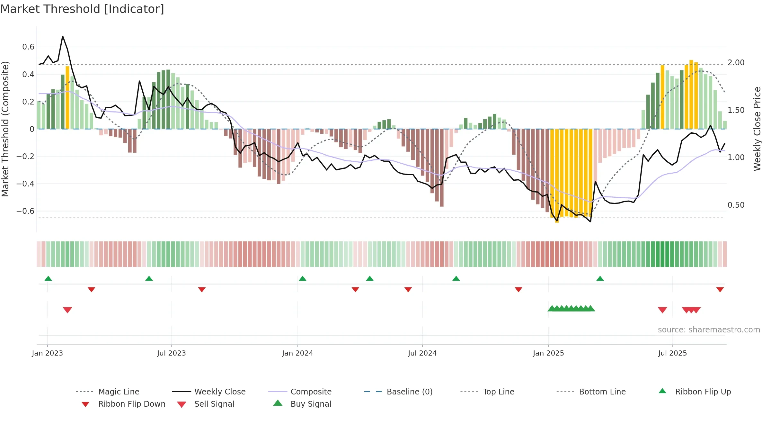Toggle the Ribbon Flip Down legend entry
The width and height of the screenshot is (771, 434).
(123, 404)
